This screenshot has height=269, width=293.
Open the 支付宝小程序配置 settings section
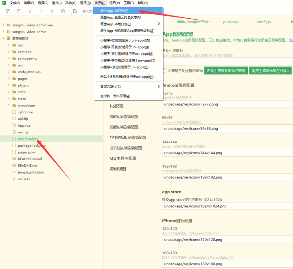point(126,148)
